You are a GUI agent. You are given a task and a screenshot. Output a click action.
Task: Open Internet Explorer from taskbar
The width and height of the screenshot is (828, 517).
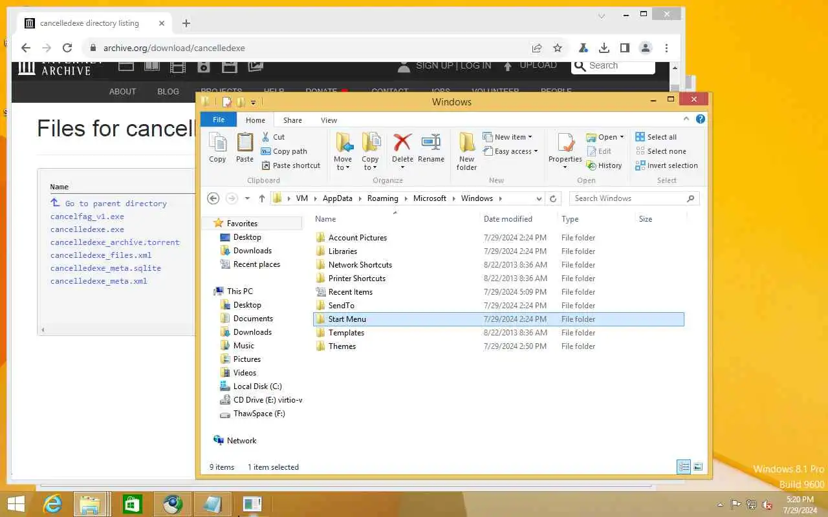click(x=52, y=504)
